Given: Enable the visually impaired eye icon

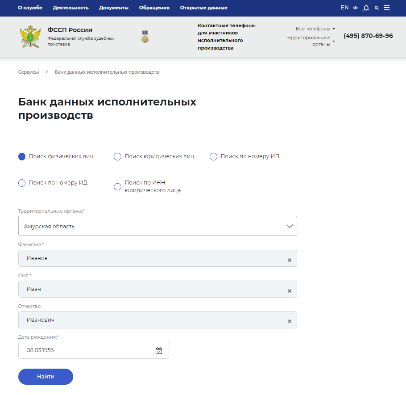Looking at the screenshot, I should tap(356, 8).
